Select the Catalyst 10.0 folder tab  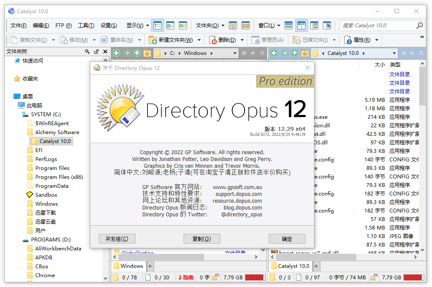[x=291, y=266]
